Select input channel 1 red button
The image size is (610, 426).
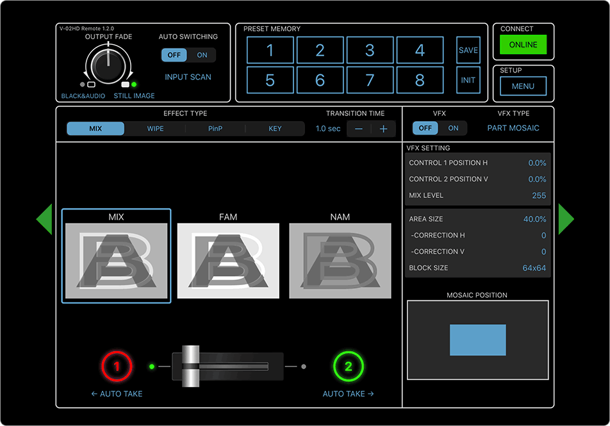pos(117,366)
